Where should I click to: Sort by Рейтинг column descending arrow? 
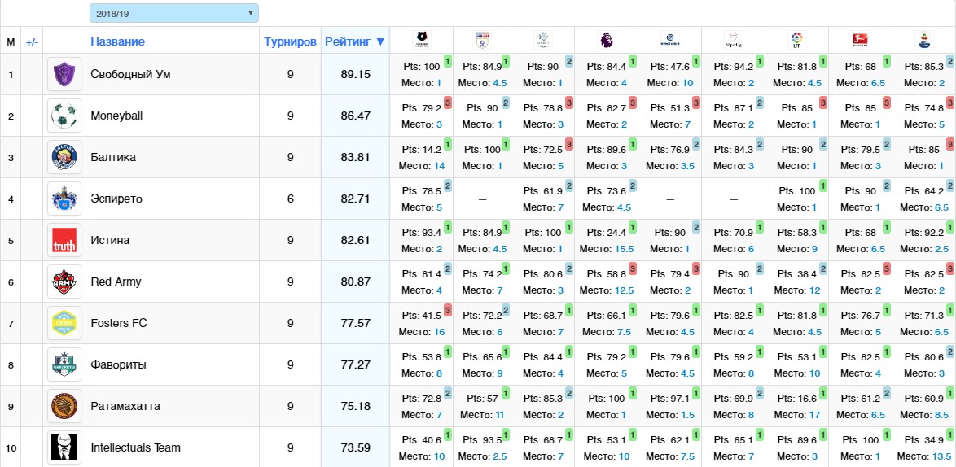[380, 41]
